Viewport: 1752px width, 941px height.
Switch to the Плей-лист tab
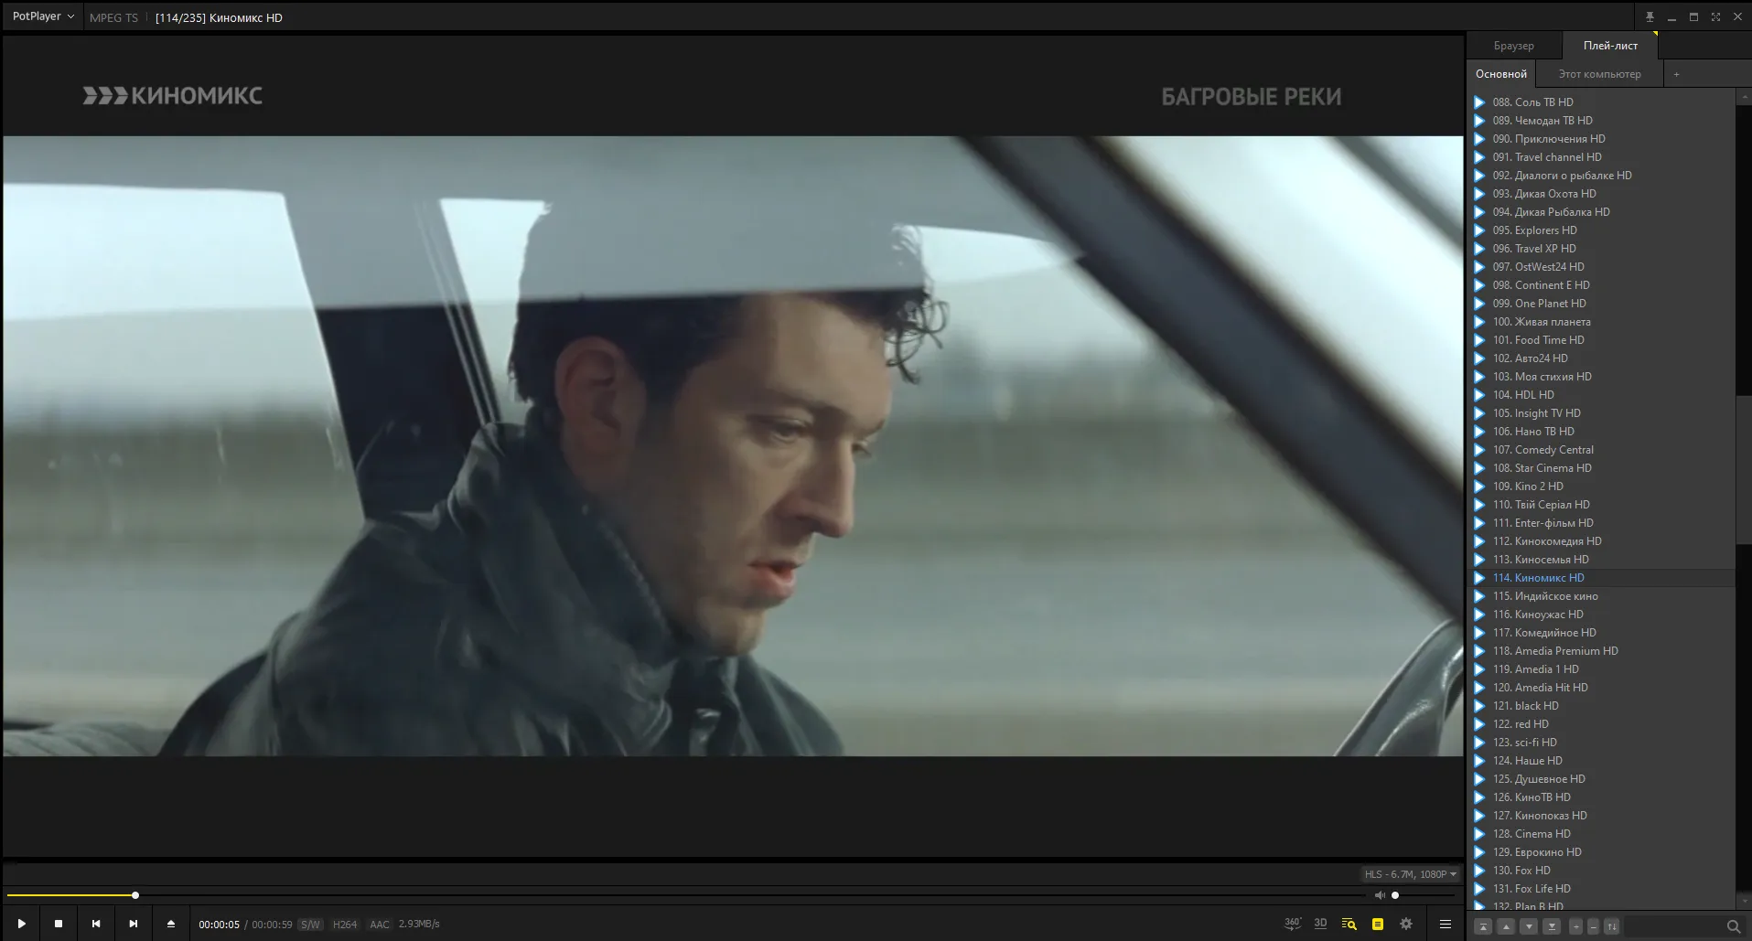point(1610,46)
